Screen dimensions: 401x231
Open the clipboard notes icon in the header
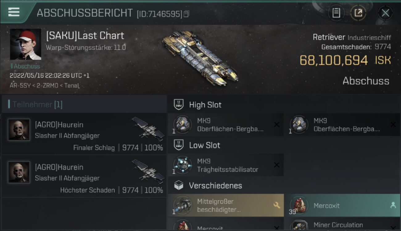click(336, 13)
